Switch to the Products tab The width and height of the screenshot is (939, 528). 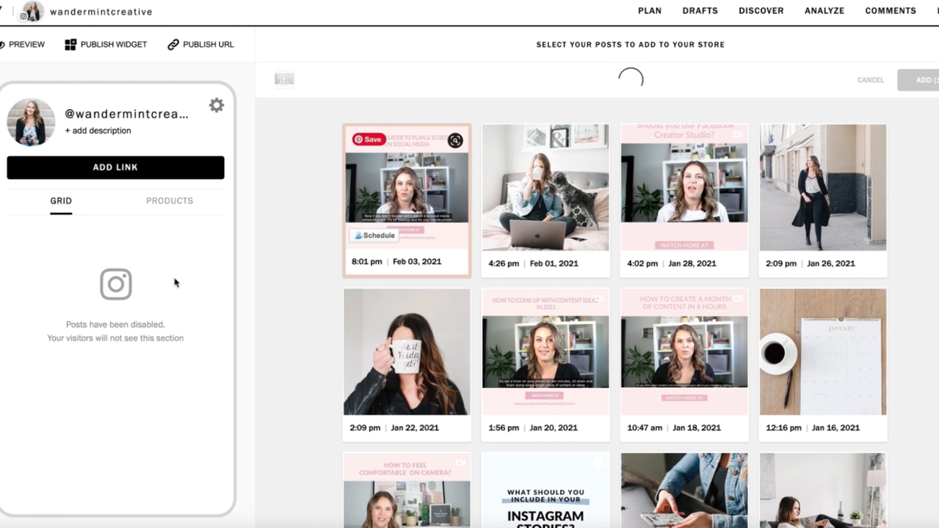pos(170,201)
